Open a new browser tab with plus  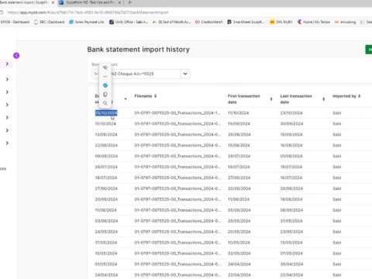[129, 2]
